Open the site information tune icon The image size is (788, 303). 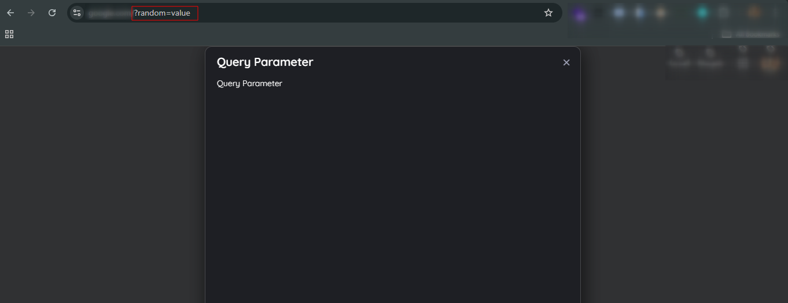(77, 13)
